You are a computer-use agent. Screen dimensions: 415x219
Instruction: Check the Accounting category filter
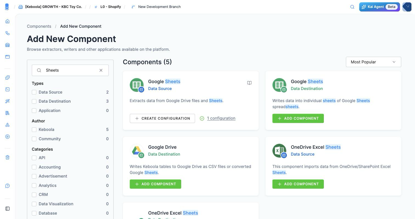pos(34,167)
